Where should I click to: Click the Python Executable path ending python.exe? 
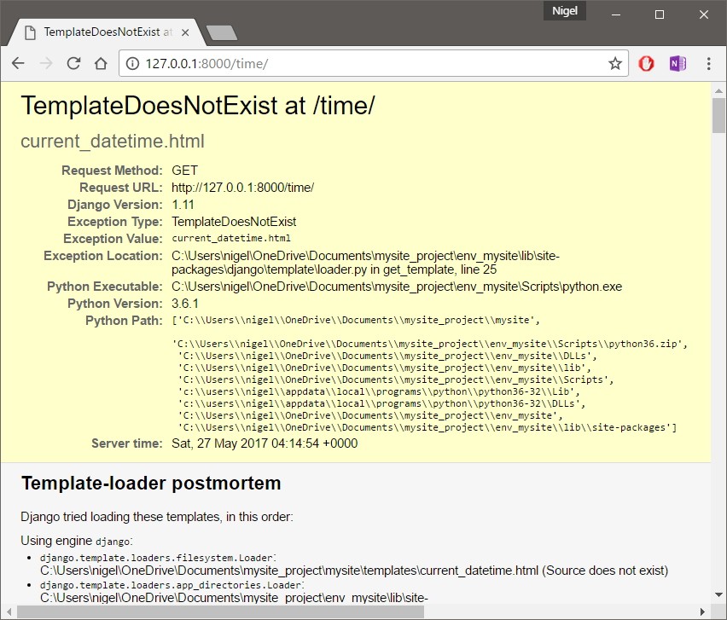click(x=397, y=287)
